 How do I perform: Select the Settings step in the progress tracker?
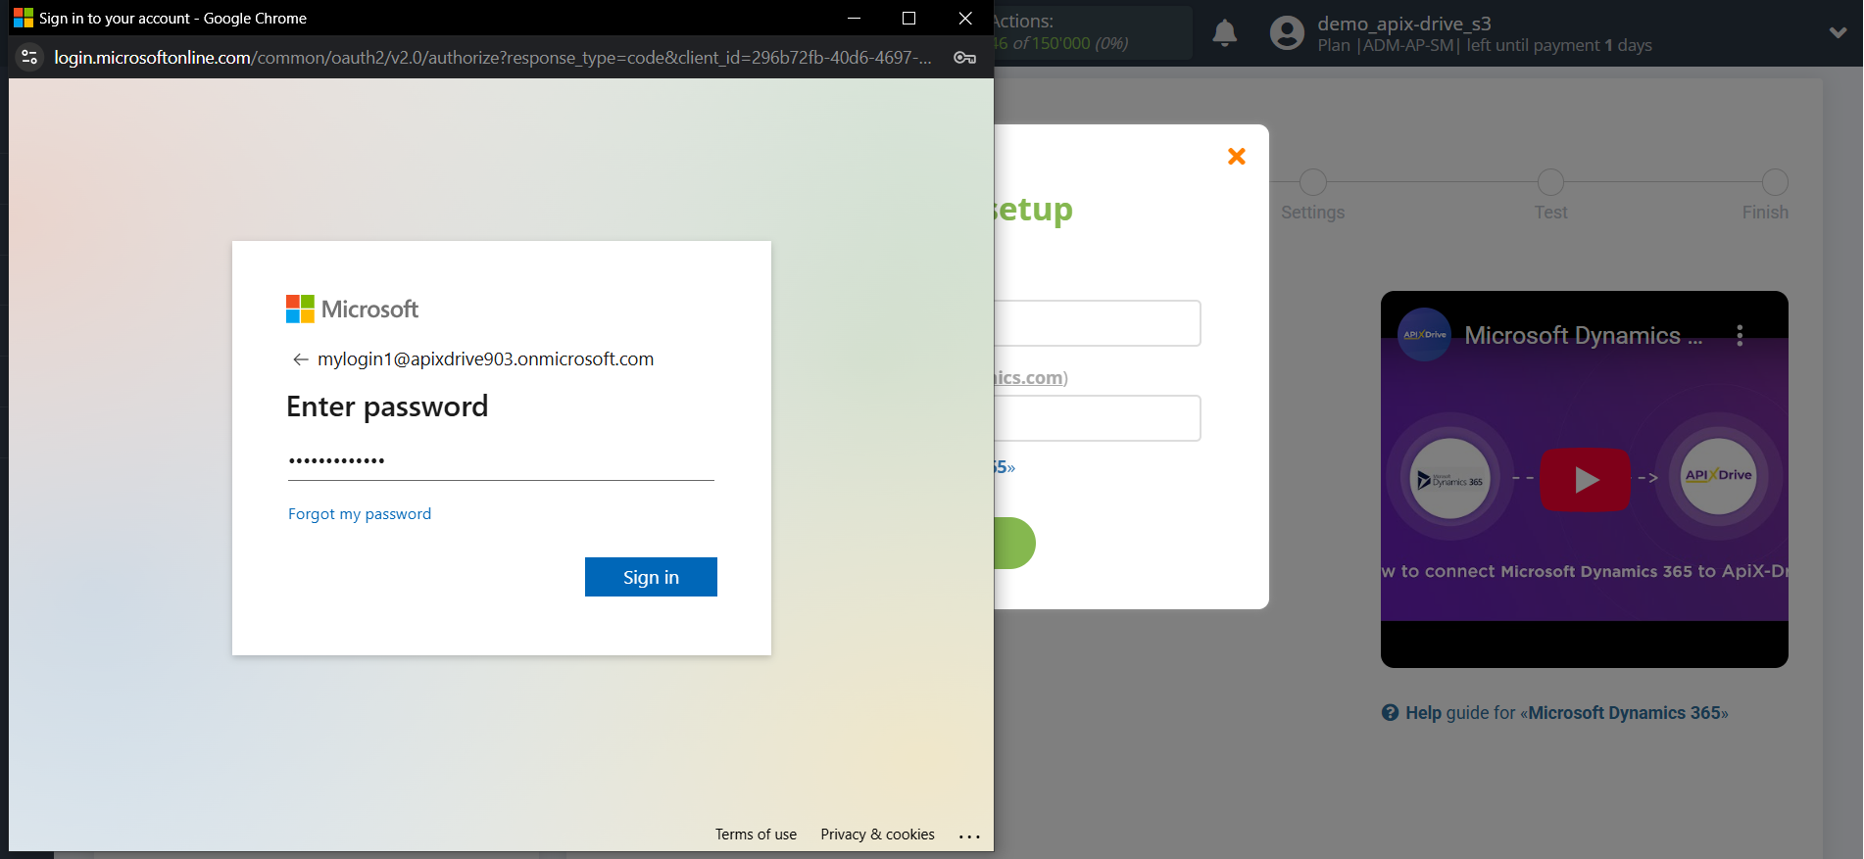click(1312, 195)
